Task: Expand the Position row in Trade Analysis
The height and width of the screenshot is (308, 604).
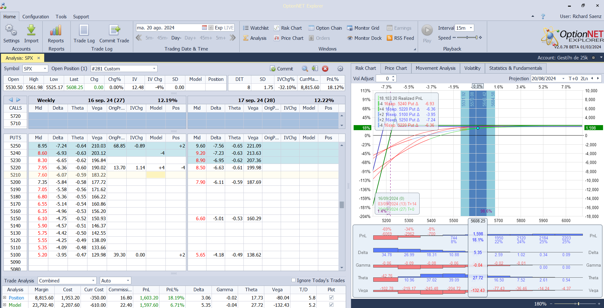Action: click(x=5, y=298)
